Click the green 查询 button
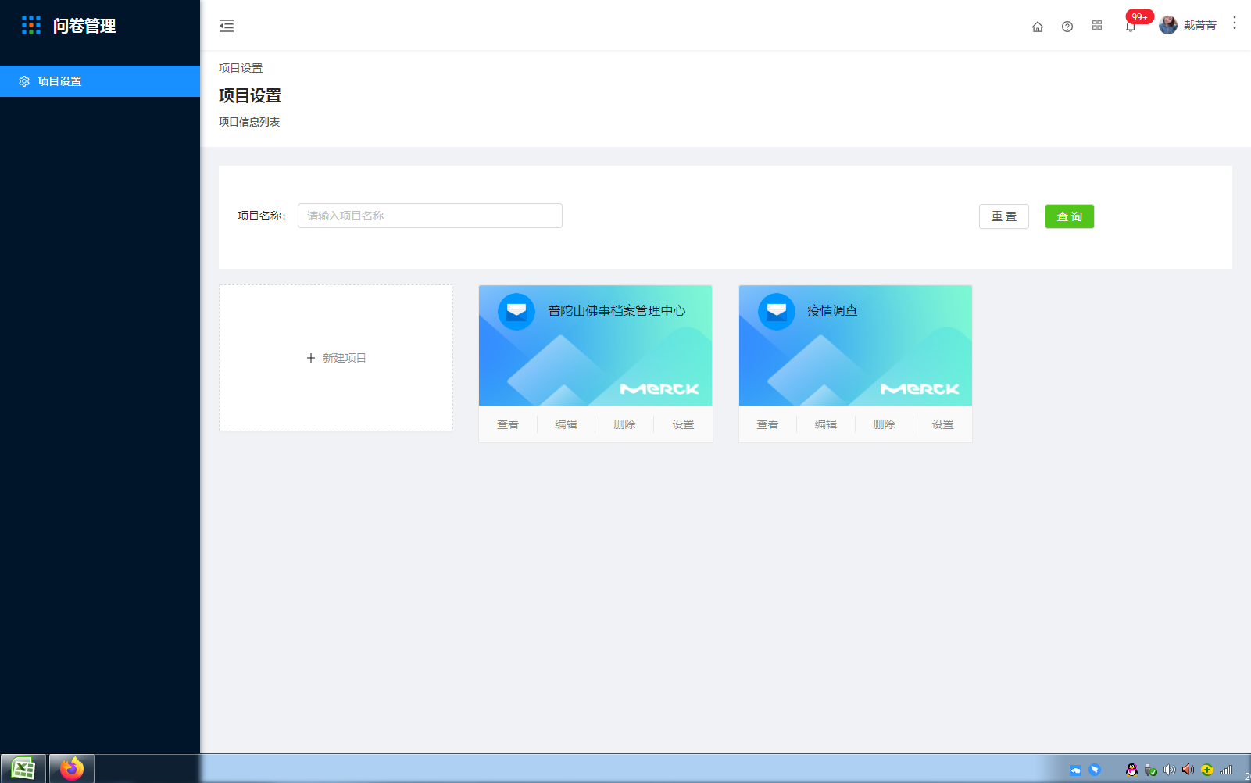Image resolution: width=1251 pixels, height=783 pixels. point(1070,216)
